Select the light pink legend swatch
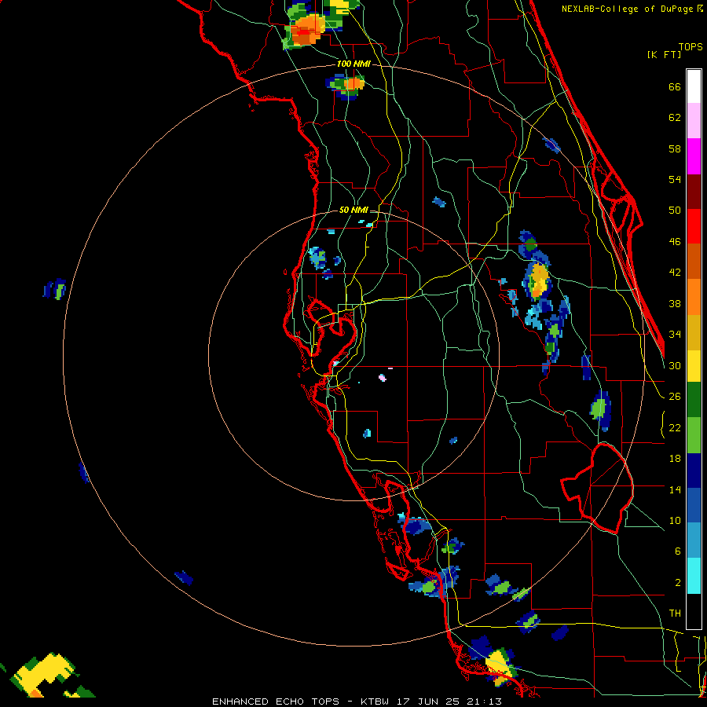The width and height of the screenshot is (707, 707). click(694, 120)
